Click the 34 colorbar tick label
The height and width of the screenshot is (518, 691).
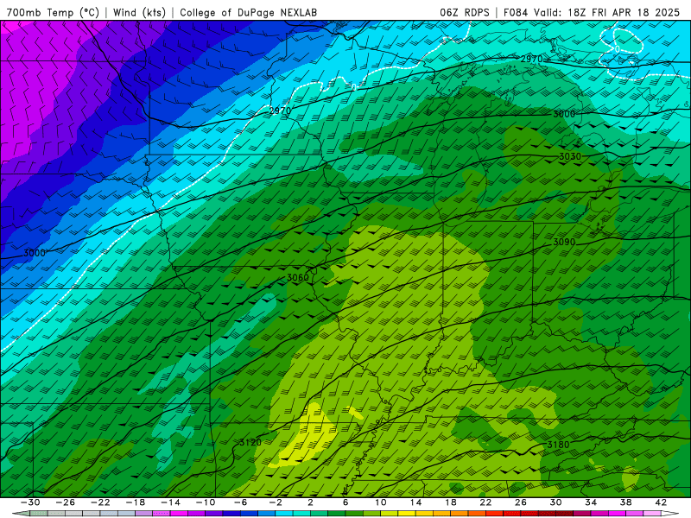tap(591, 502)
